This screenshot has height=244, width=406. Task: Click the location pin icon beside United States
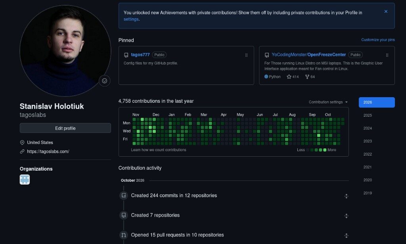coord(22,142)
